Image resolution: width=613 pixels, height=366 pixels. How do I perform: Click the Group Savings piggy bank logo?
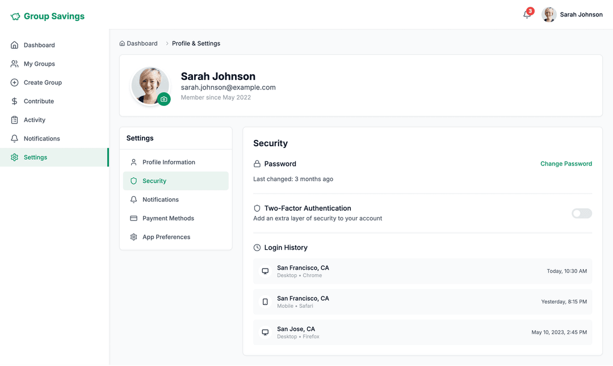(15, 16)
